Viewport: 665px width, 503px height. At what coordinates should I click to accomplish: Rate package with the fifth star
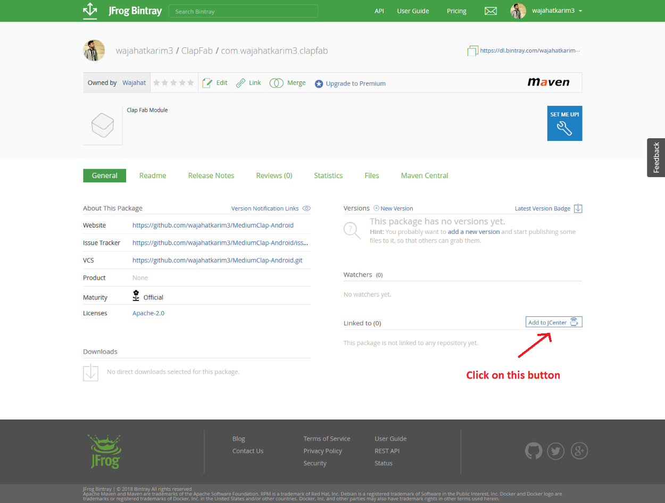(190, 83)
